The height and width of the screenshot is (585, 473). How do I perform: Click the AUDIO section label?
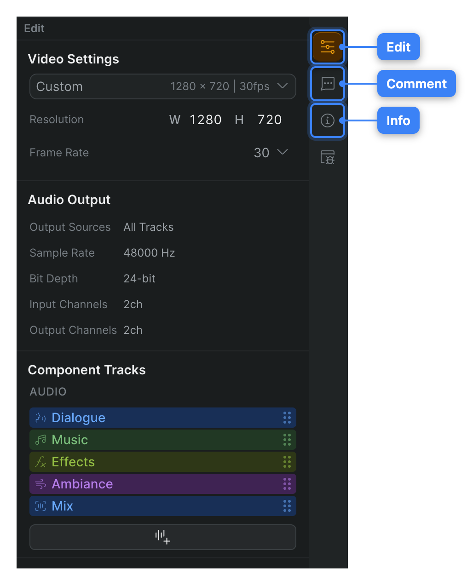tap(48, 392)
